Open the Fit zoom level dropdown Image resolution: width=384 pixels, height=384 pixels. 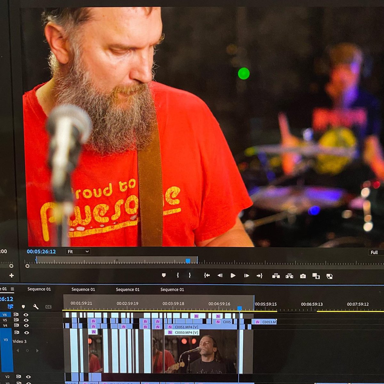click(78, 252)
